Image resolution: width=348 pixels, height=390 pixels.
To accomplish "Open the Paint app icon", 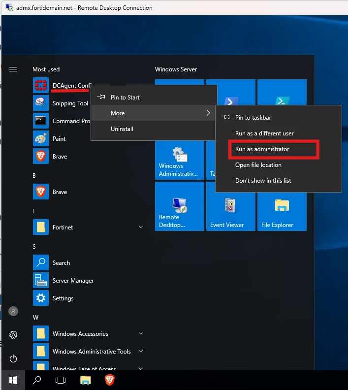I will (x=41, y=138).
